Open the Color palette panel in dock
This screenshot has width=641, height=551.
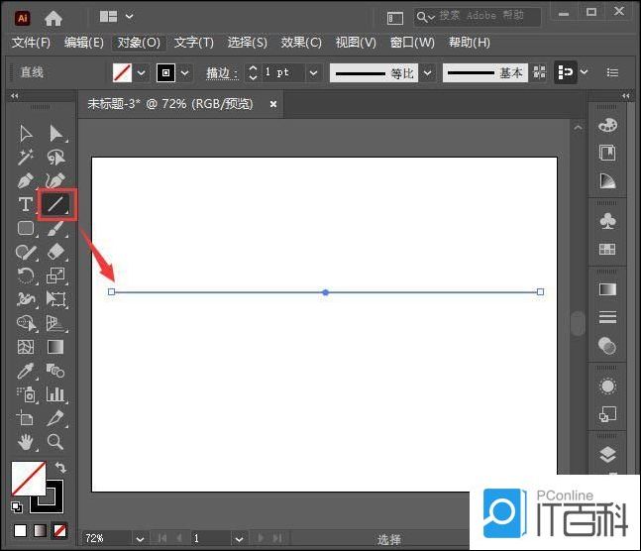click(607, 125)
